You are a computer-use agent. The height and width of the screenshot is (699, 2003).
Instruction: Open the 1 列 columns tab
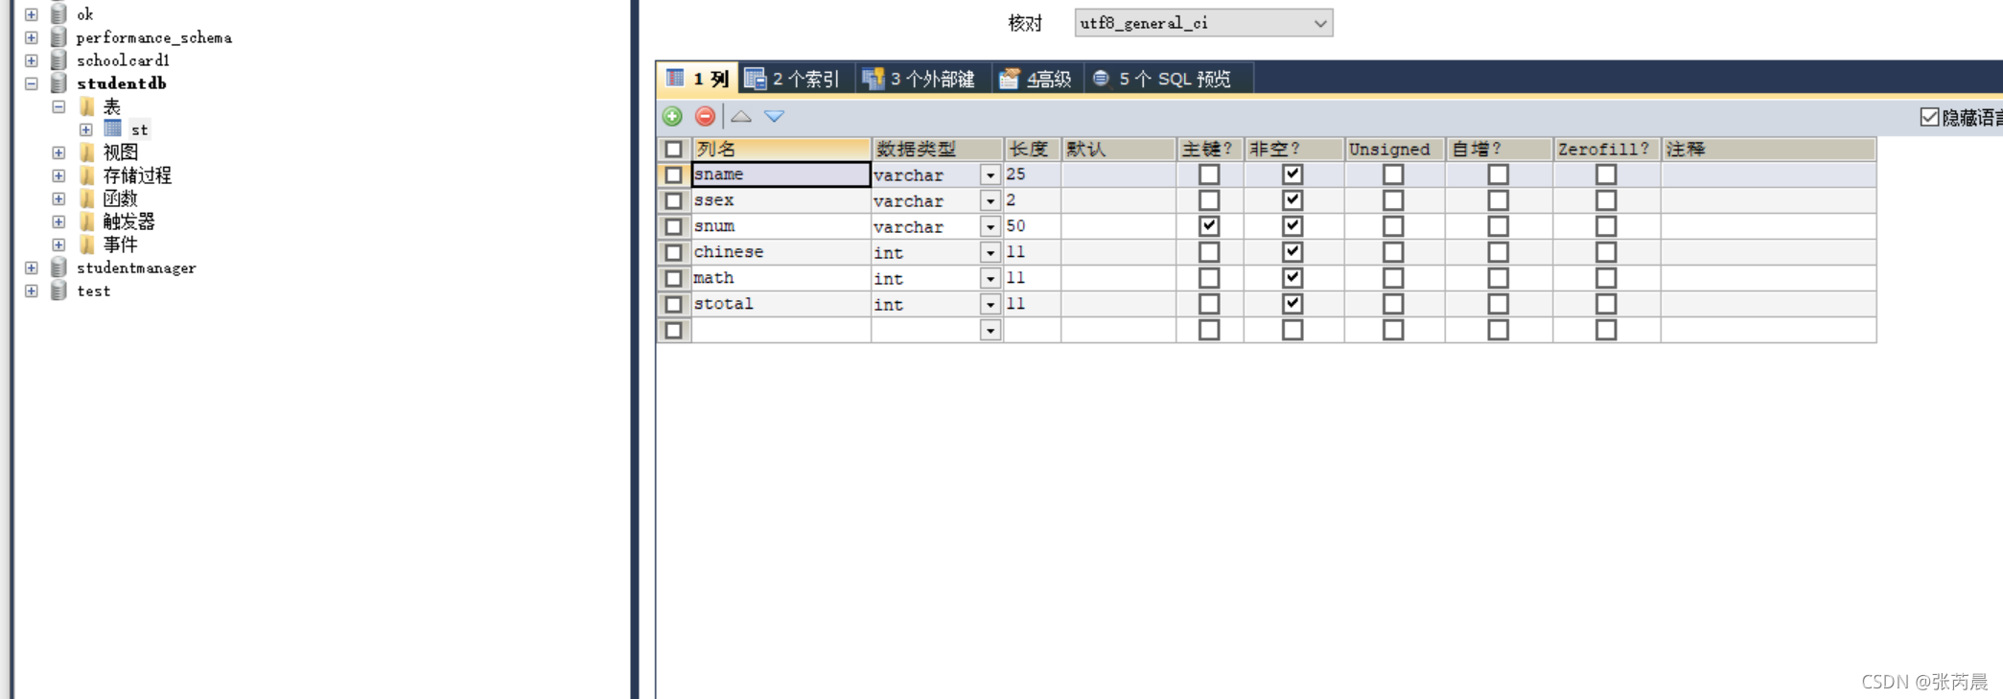tap(697, 79)
